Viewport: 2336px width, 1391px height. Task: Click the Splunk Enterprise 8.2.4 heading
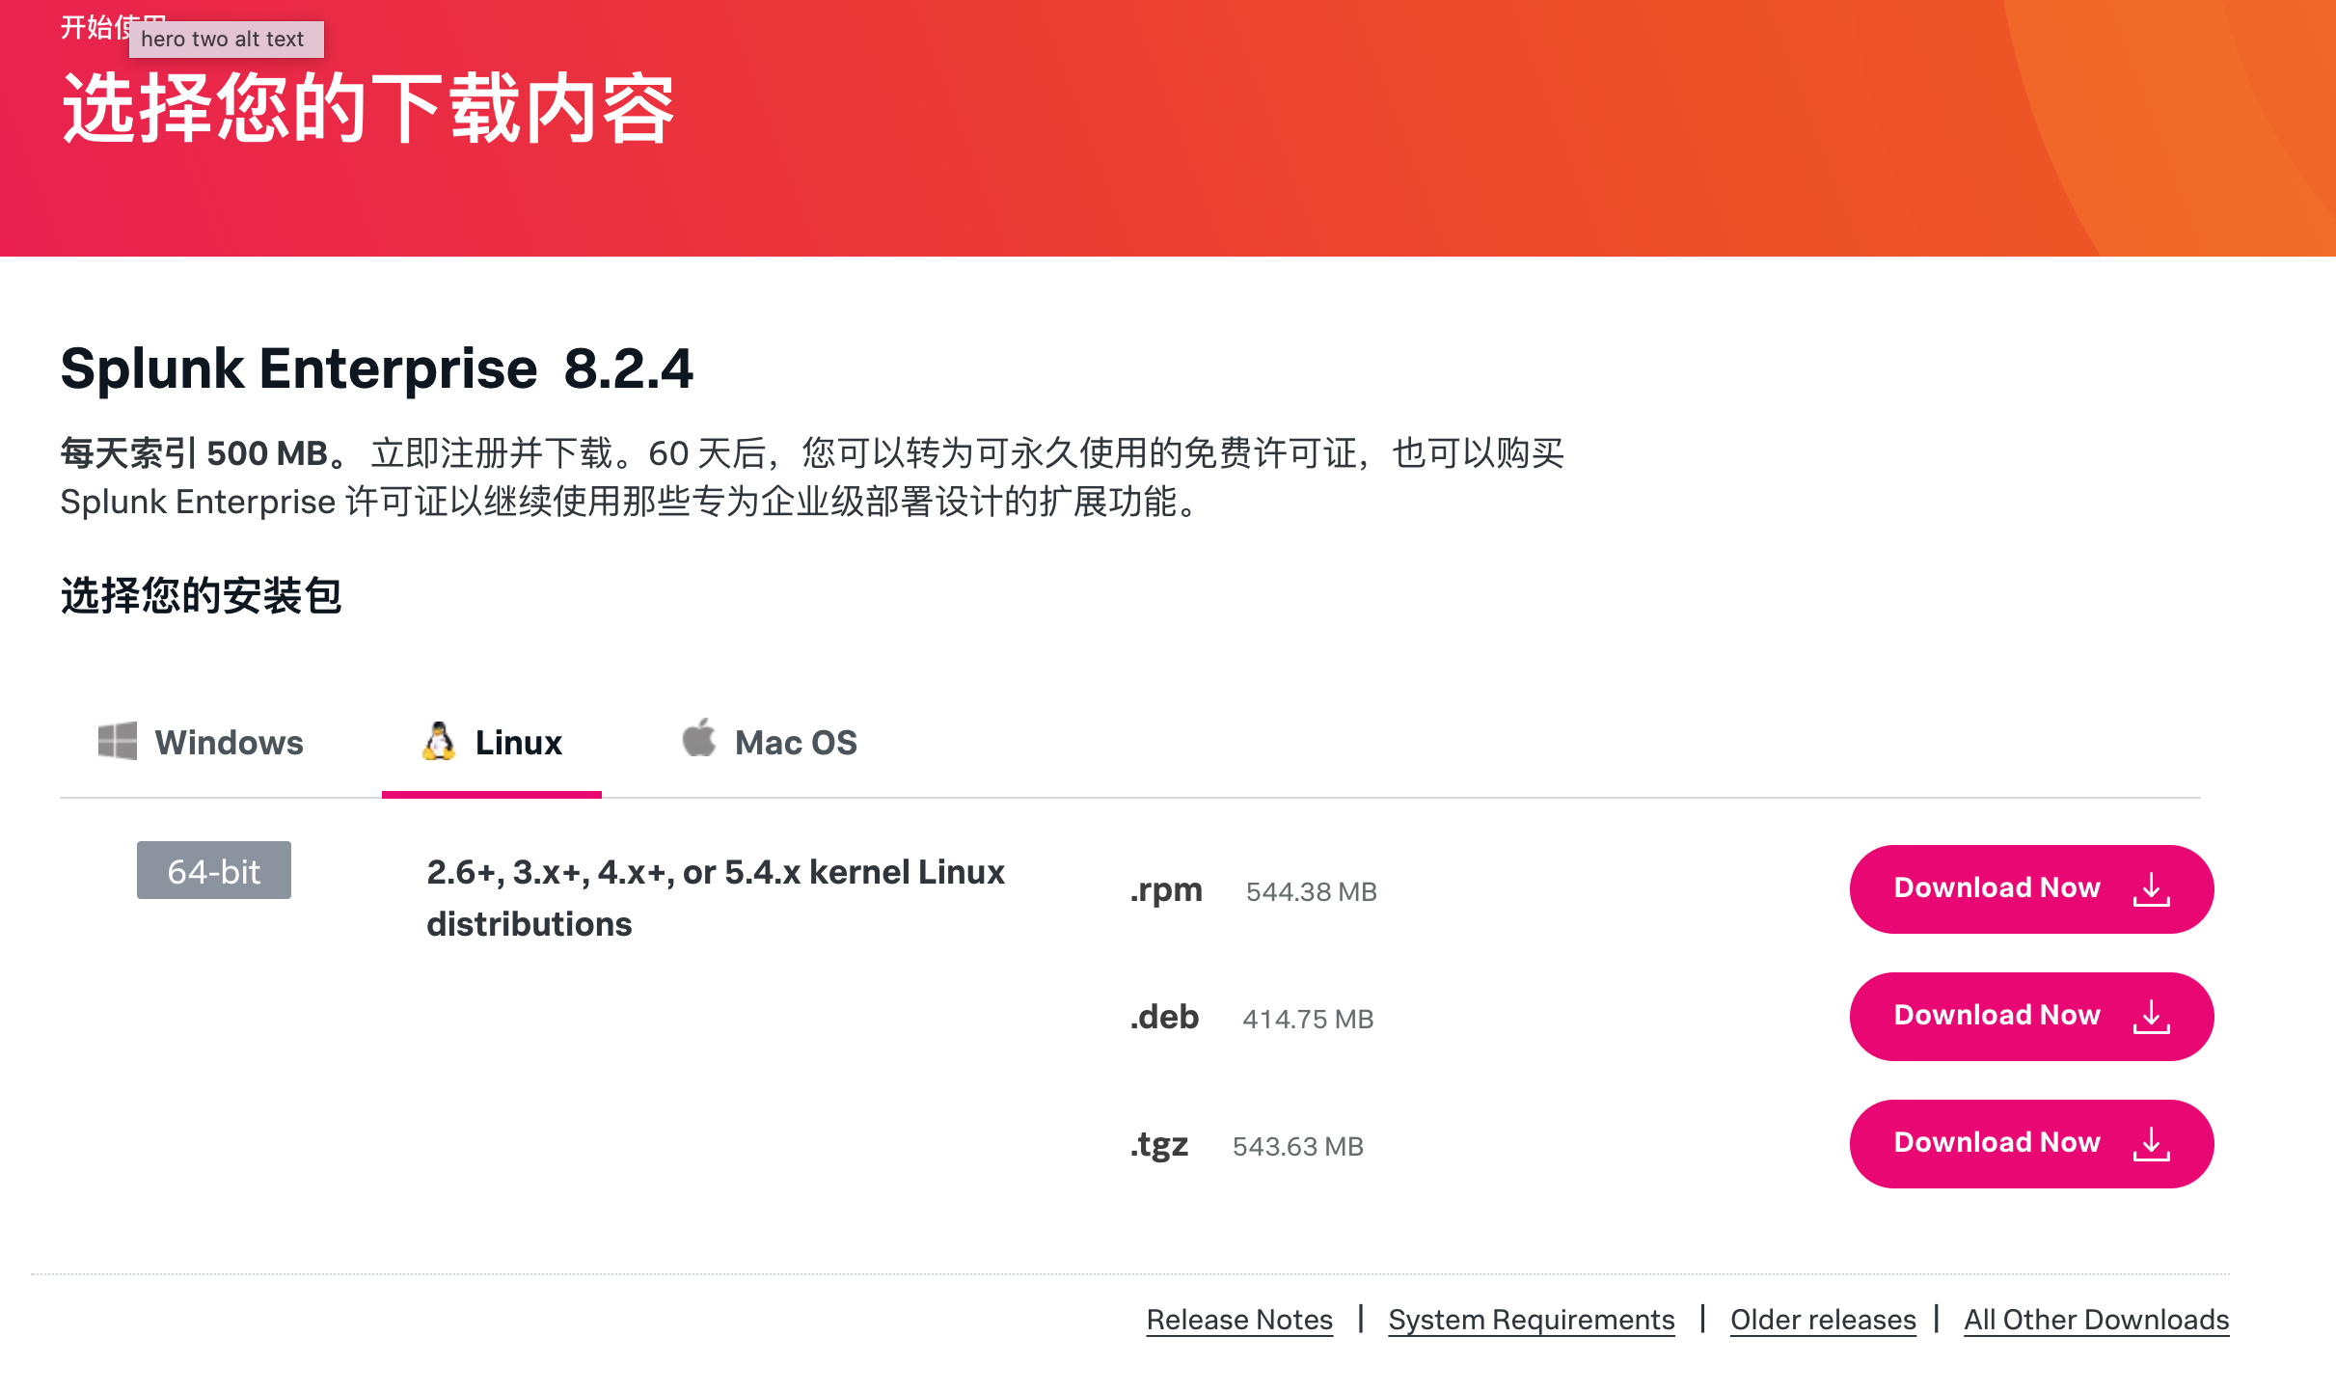tap(376, 368)
